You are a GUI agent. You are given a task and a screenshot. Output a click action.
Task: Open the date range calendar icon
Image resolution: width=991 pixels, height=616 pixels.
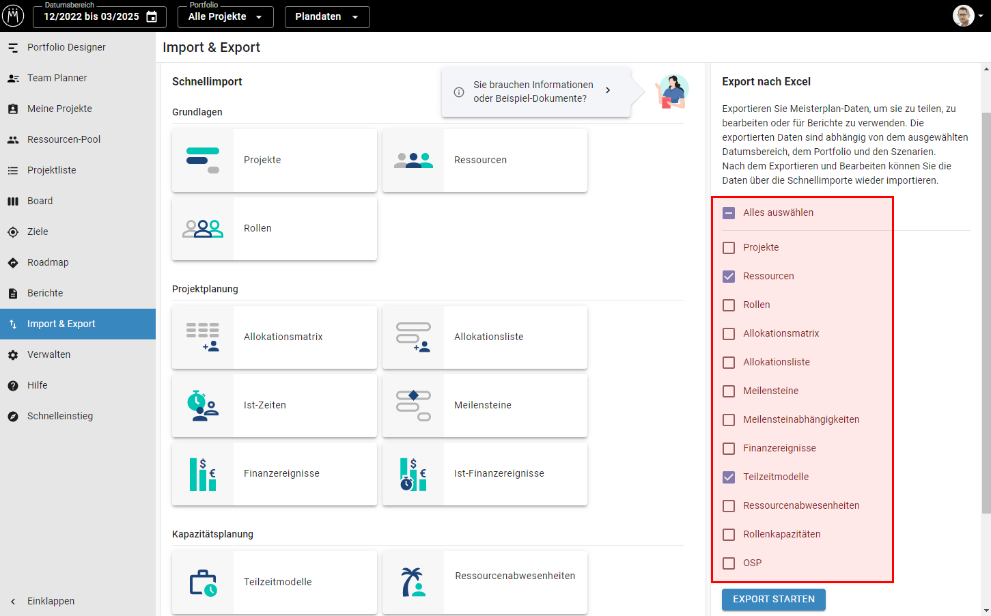(152, 17)
